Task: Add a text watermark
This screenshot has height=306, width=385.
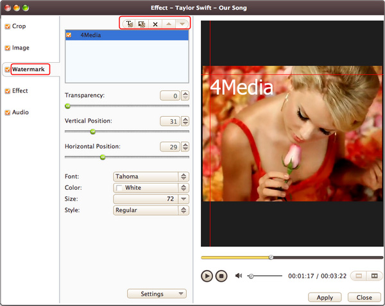Action: point(130,23)
